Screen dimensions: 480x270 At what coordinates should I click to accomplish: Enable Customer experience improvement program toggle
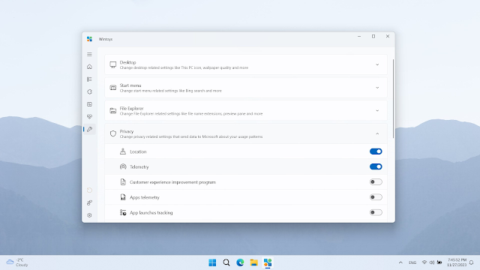pyautogui.click(x=376, y=181)
